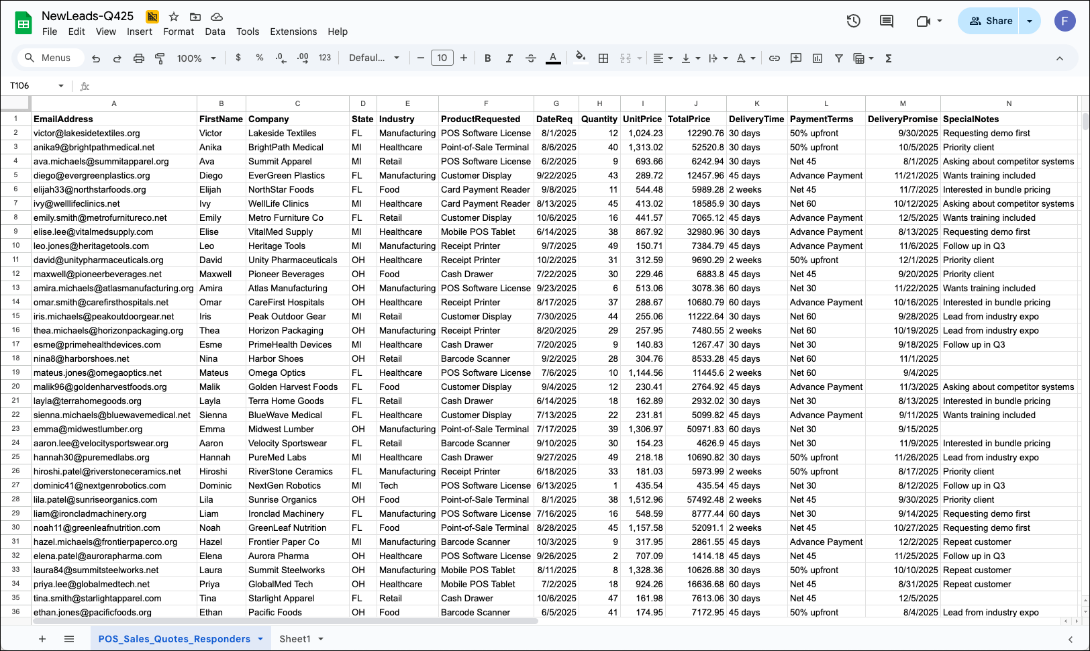
Task: Click the Share button
Action: tap(991, 21)
